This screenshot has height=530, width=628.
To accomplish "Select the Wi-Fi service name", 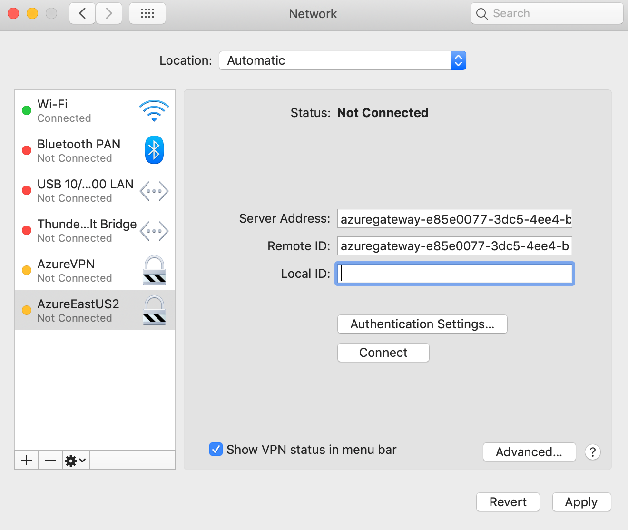I will pos(52,104).
